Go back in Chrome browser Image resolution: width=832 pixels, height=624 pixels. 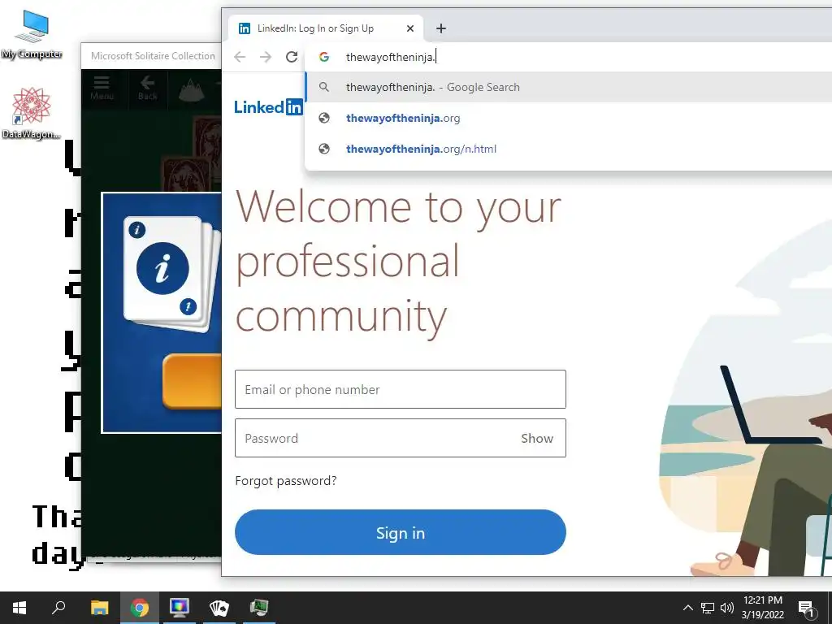point(240,57)
